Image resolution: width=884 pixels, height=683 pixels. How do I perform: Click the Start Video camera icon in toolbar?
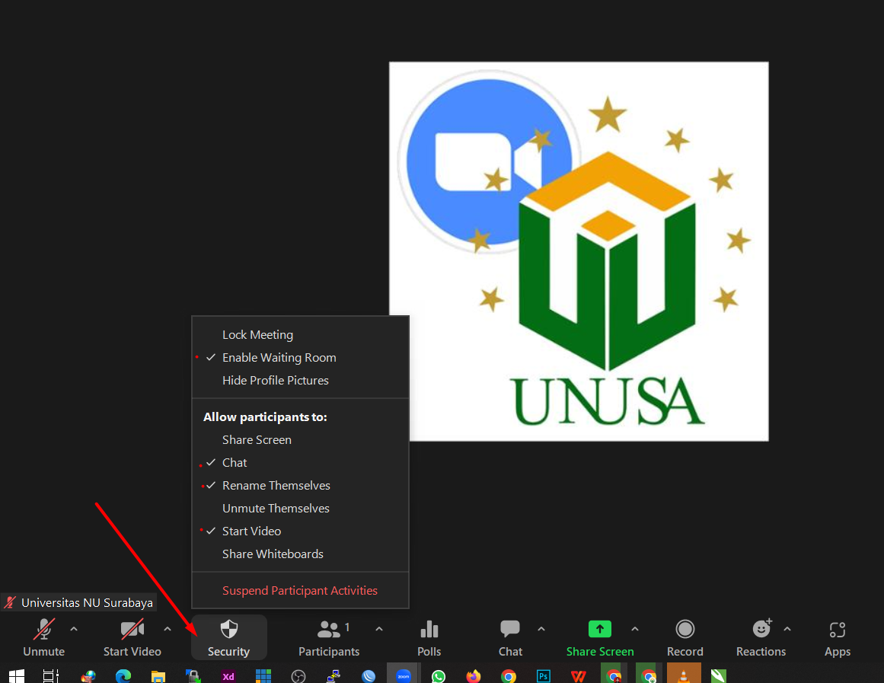coord(132,629)
